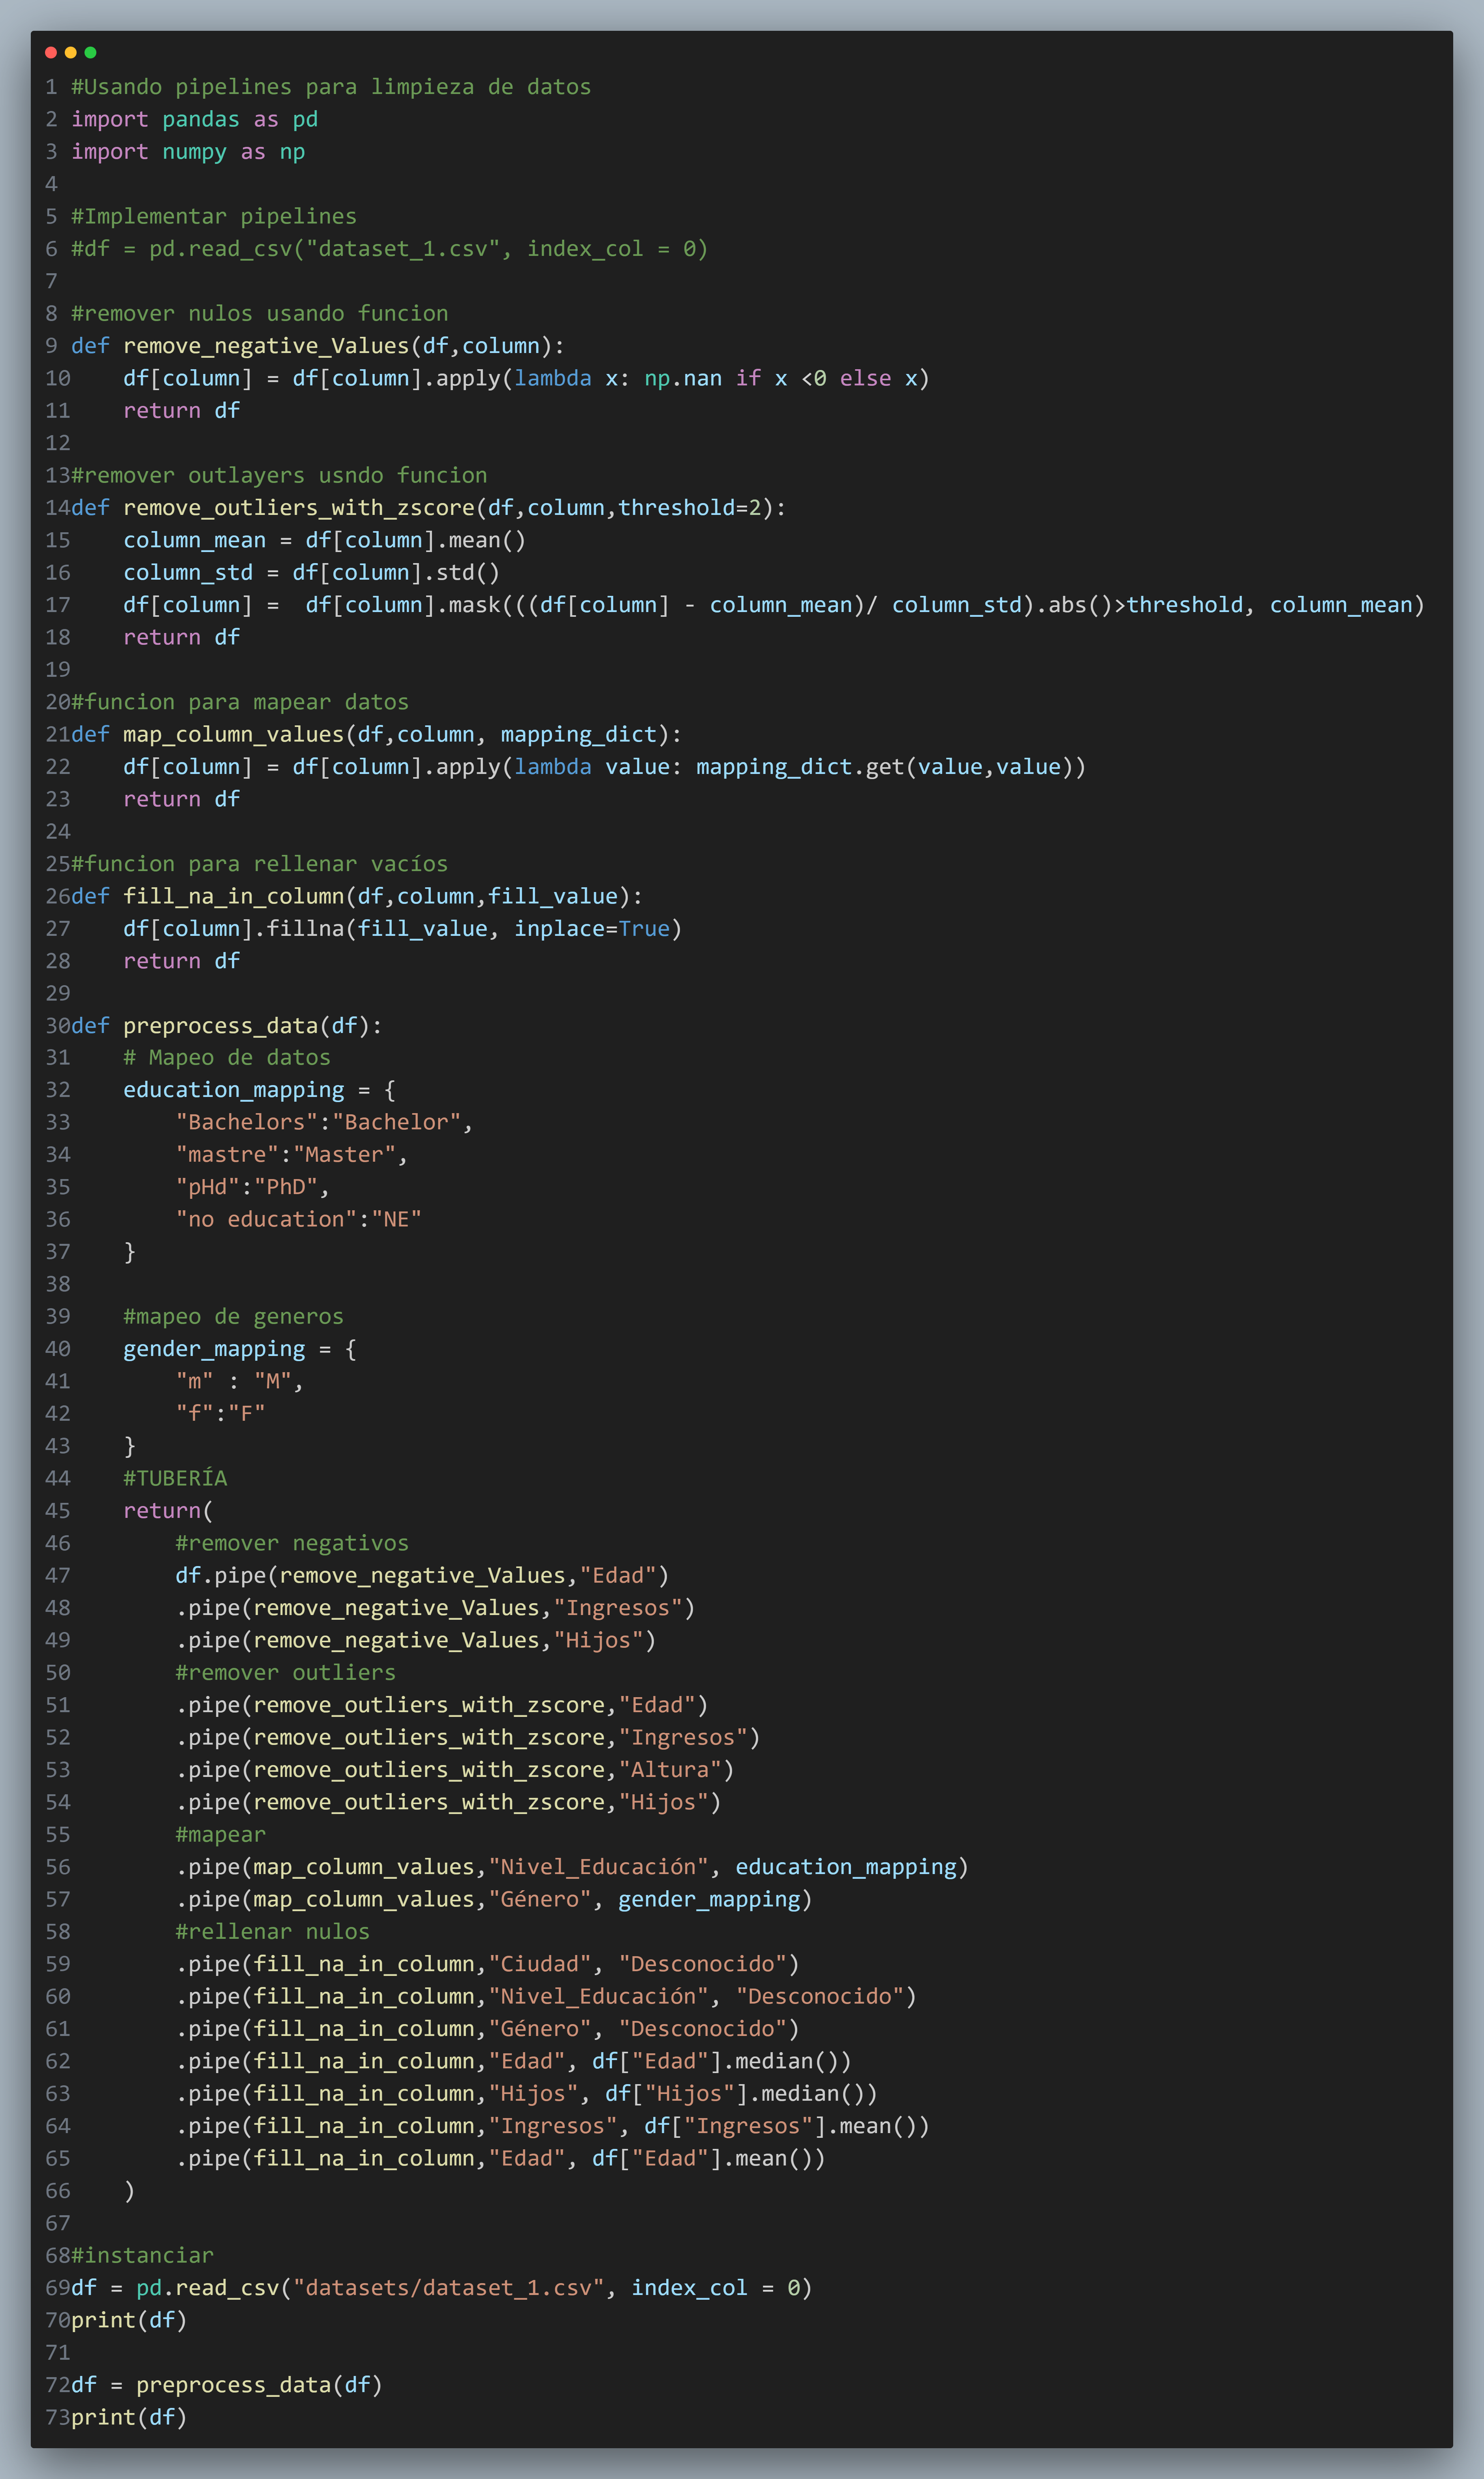
Task: Click the comment '#funcion para mapear datos'
Action: point(240,702)
